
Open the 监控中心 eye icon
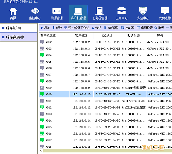point(35,12)
